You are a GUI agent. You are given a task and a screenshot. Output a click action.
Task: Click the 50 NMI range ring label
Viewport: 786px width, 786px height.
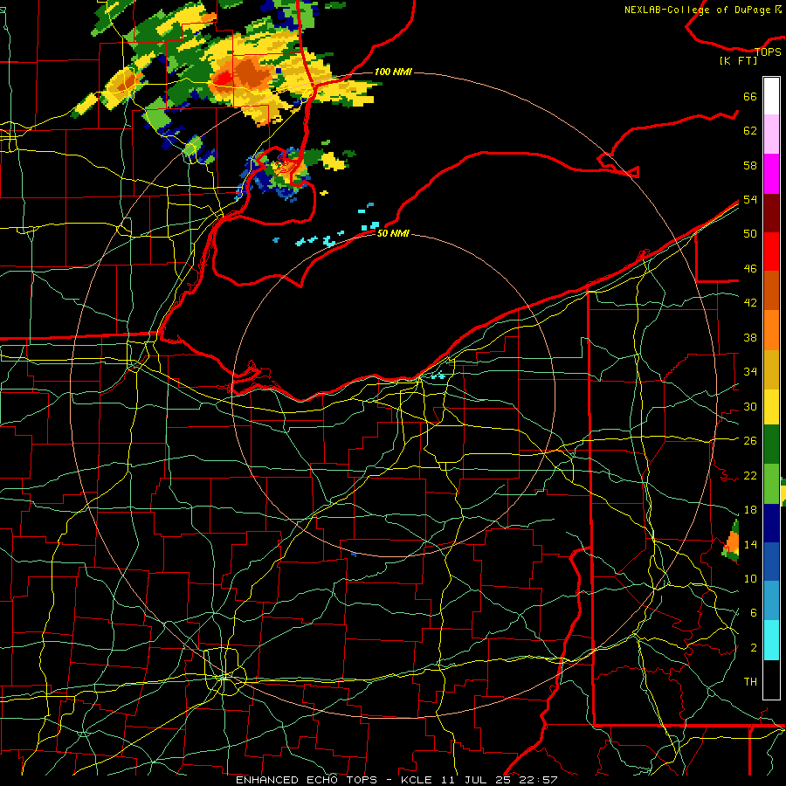tap(393, 233)
